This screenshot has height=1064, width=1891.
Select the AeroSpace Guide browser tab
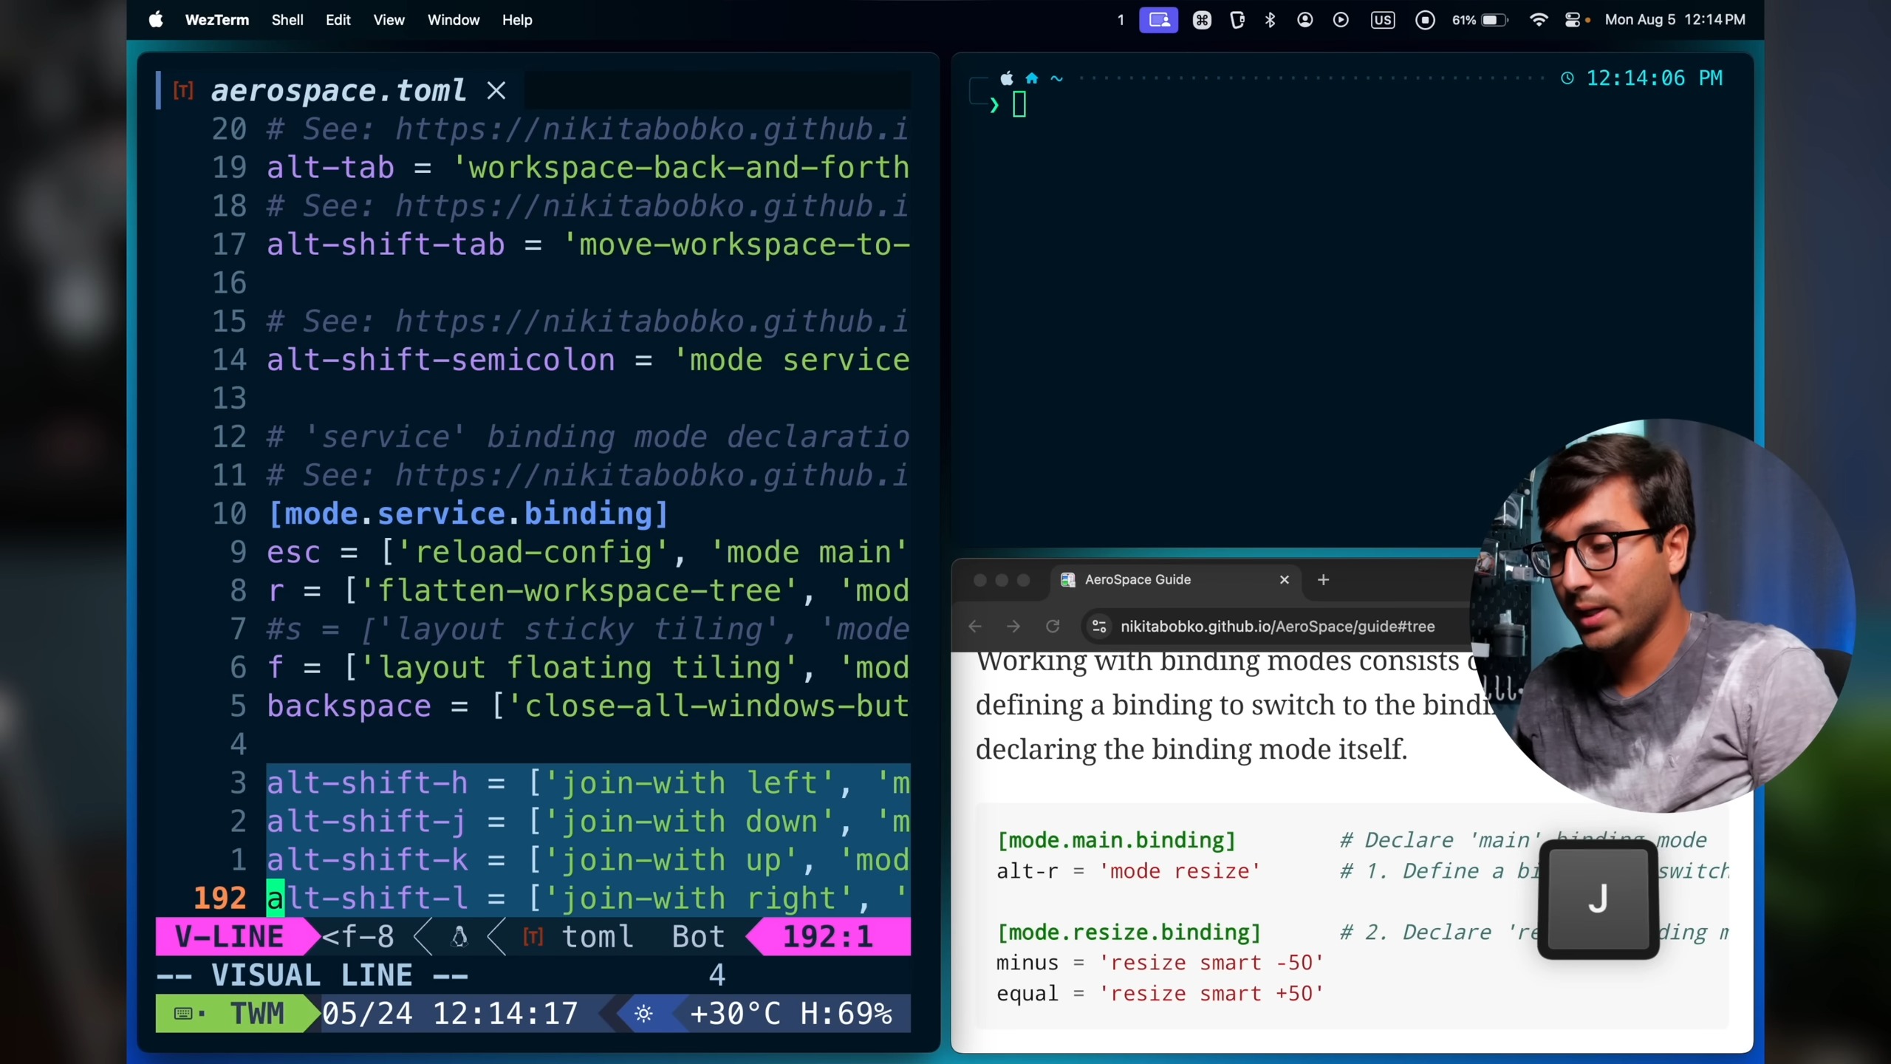[1138, 580]
